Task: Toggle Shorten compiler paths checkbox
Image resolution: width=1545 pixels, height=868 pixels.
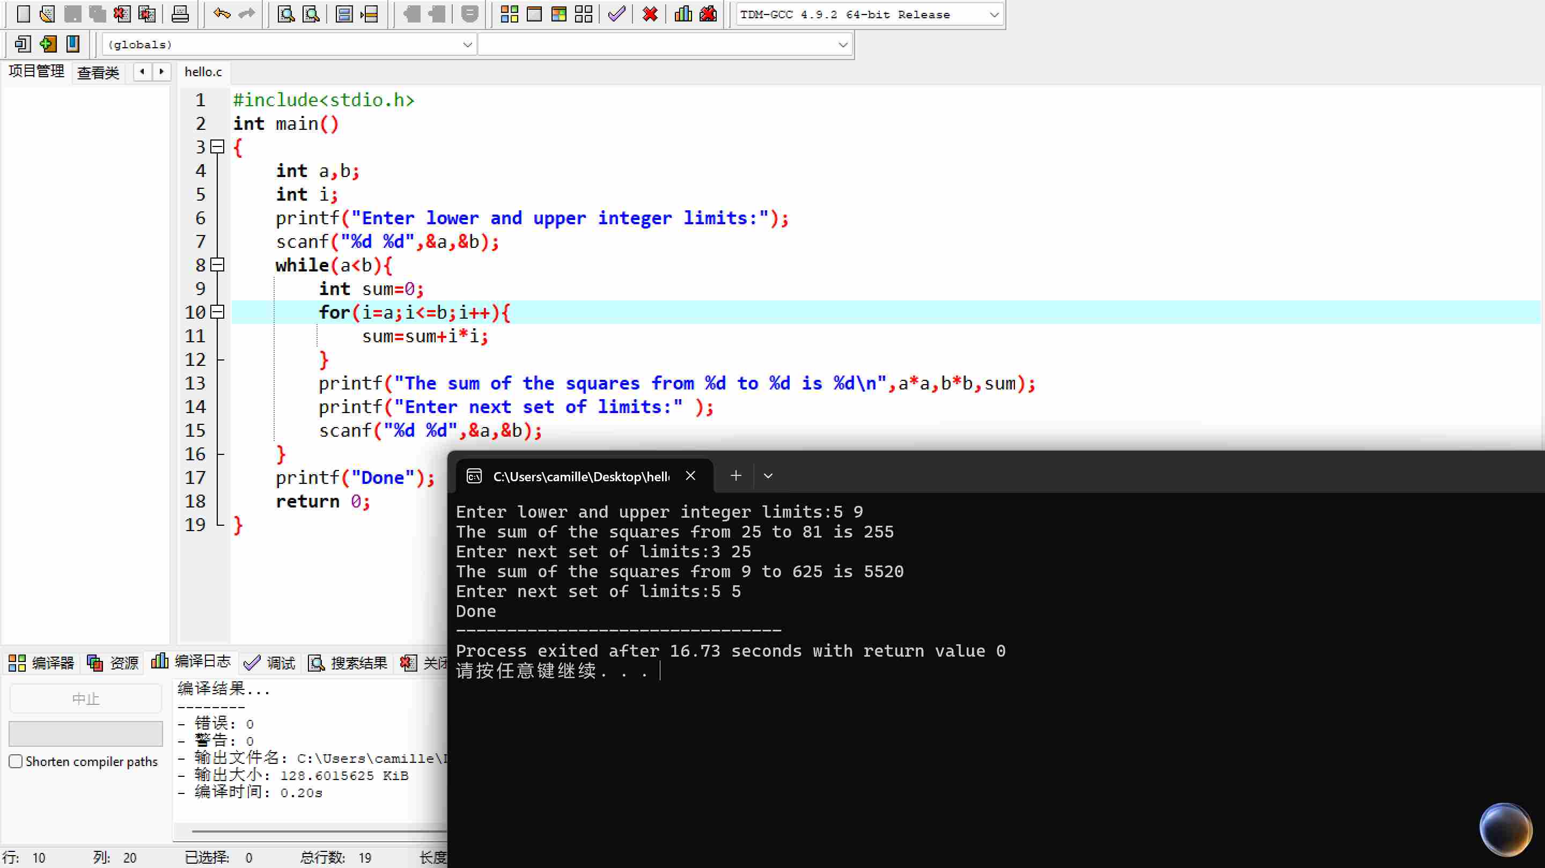Action: (16, 761)
